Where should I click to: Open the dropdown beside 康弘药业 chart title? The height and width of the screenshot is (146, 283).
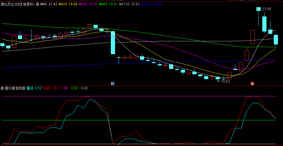point(37,4)
